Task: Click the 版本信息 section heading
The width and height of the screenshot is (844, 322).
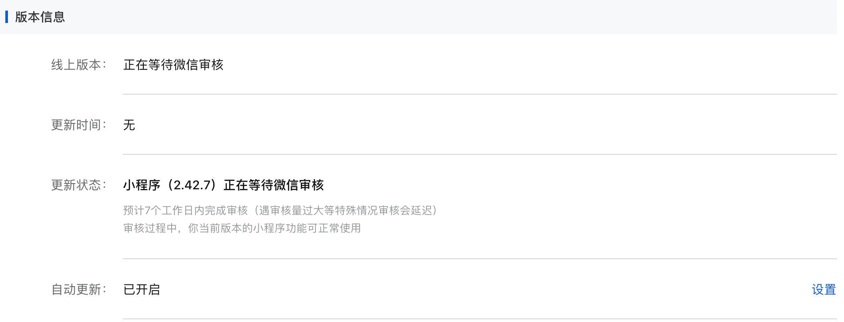Action: [40, 17]
